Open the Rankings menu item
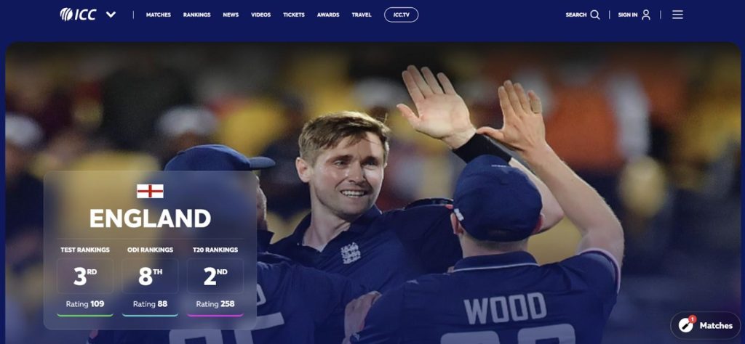 click(196, 15)
